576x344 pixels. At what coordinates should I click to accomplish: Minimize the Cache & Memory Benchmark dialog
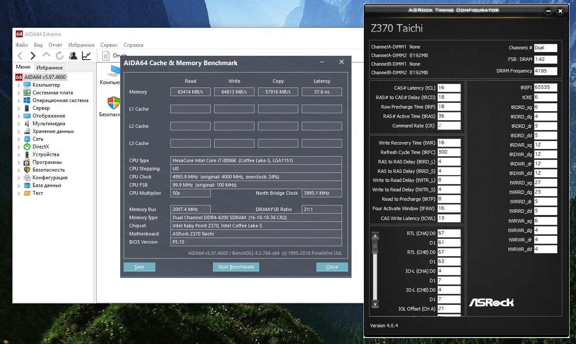pyautogui.click(x=322, y=62)
